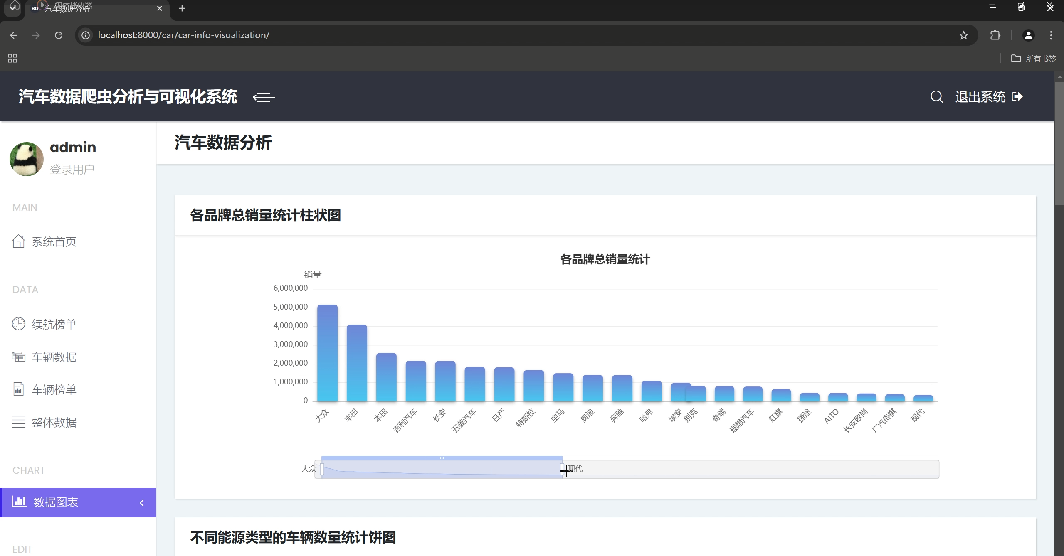Click the chart file icon next to 车辆榜单
Screen dimensions: 1064x556
[18, 389]
